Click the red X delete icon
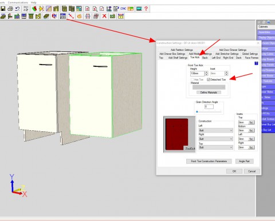The height and width of the screenshot is (221, 275). [x=104, y=17]
